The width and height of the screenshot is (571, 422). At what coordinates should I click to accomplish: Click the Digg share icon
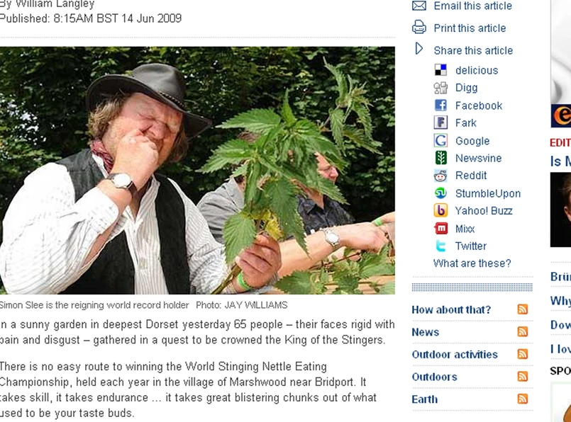coord(440,88)
